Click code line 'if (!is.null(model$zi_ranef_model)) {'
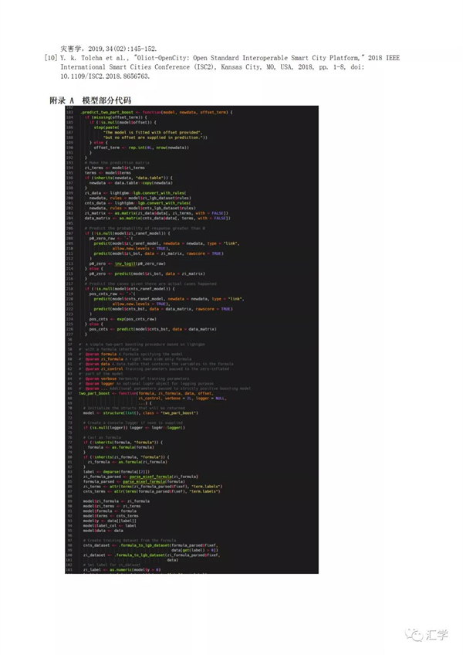 (x=127, y=233)
